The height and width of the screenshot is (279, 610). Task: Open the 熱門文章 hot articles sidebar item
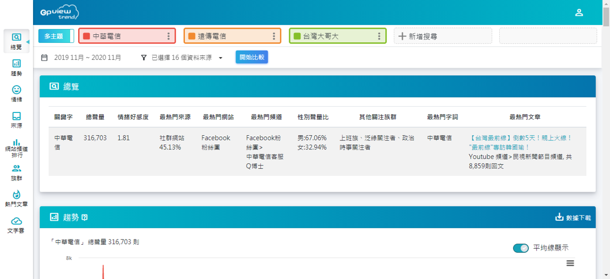17,198
